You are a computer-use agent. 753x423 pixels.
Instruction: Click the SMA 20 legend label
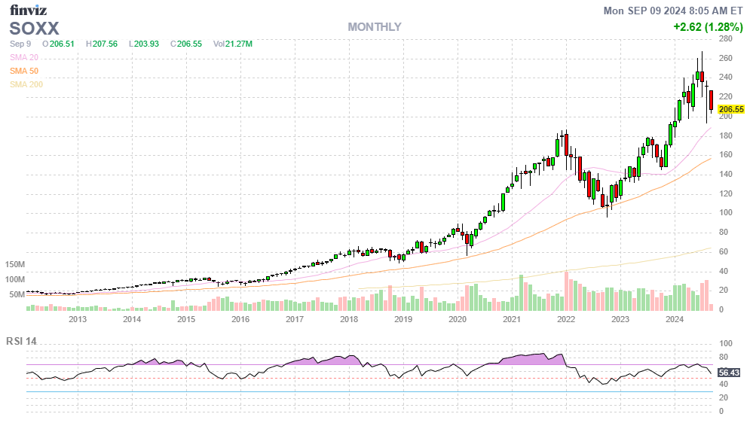click(24, 57)
